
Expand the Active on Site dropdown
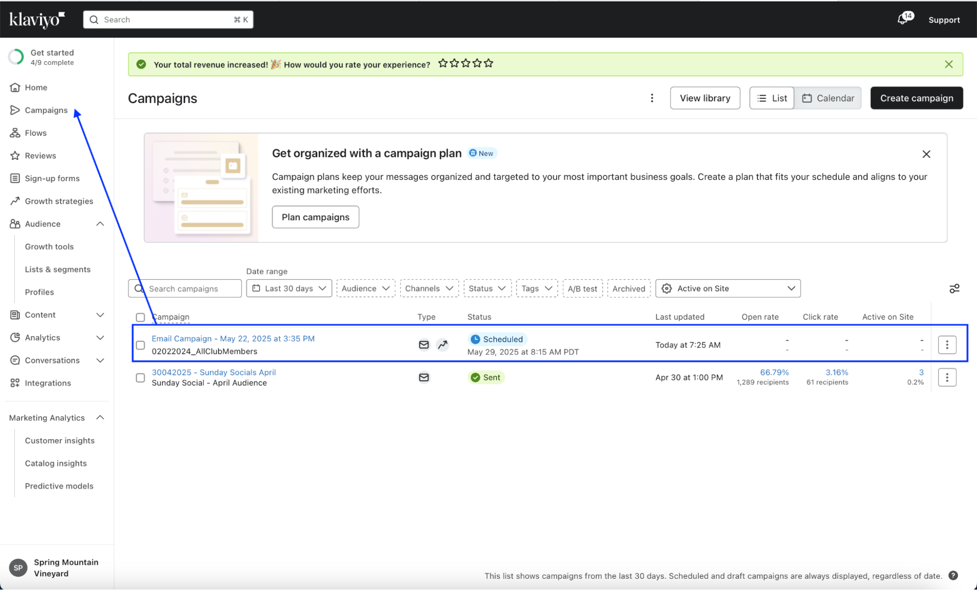(x=727, y=289)
